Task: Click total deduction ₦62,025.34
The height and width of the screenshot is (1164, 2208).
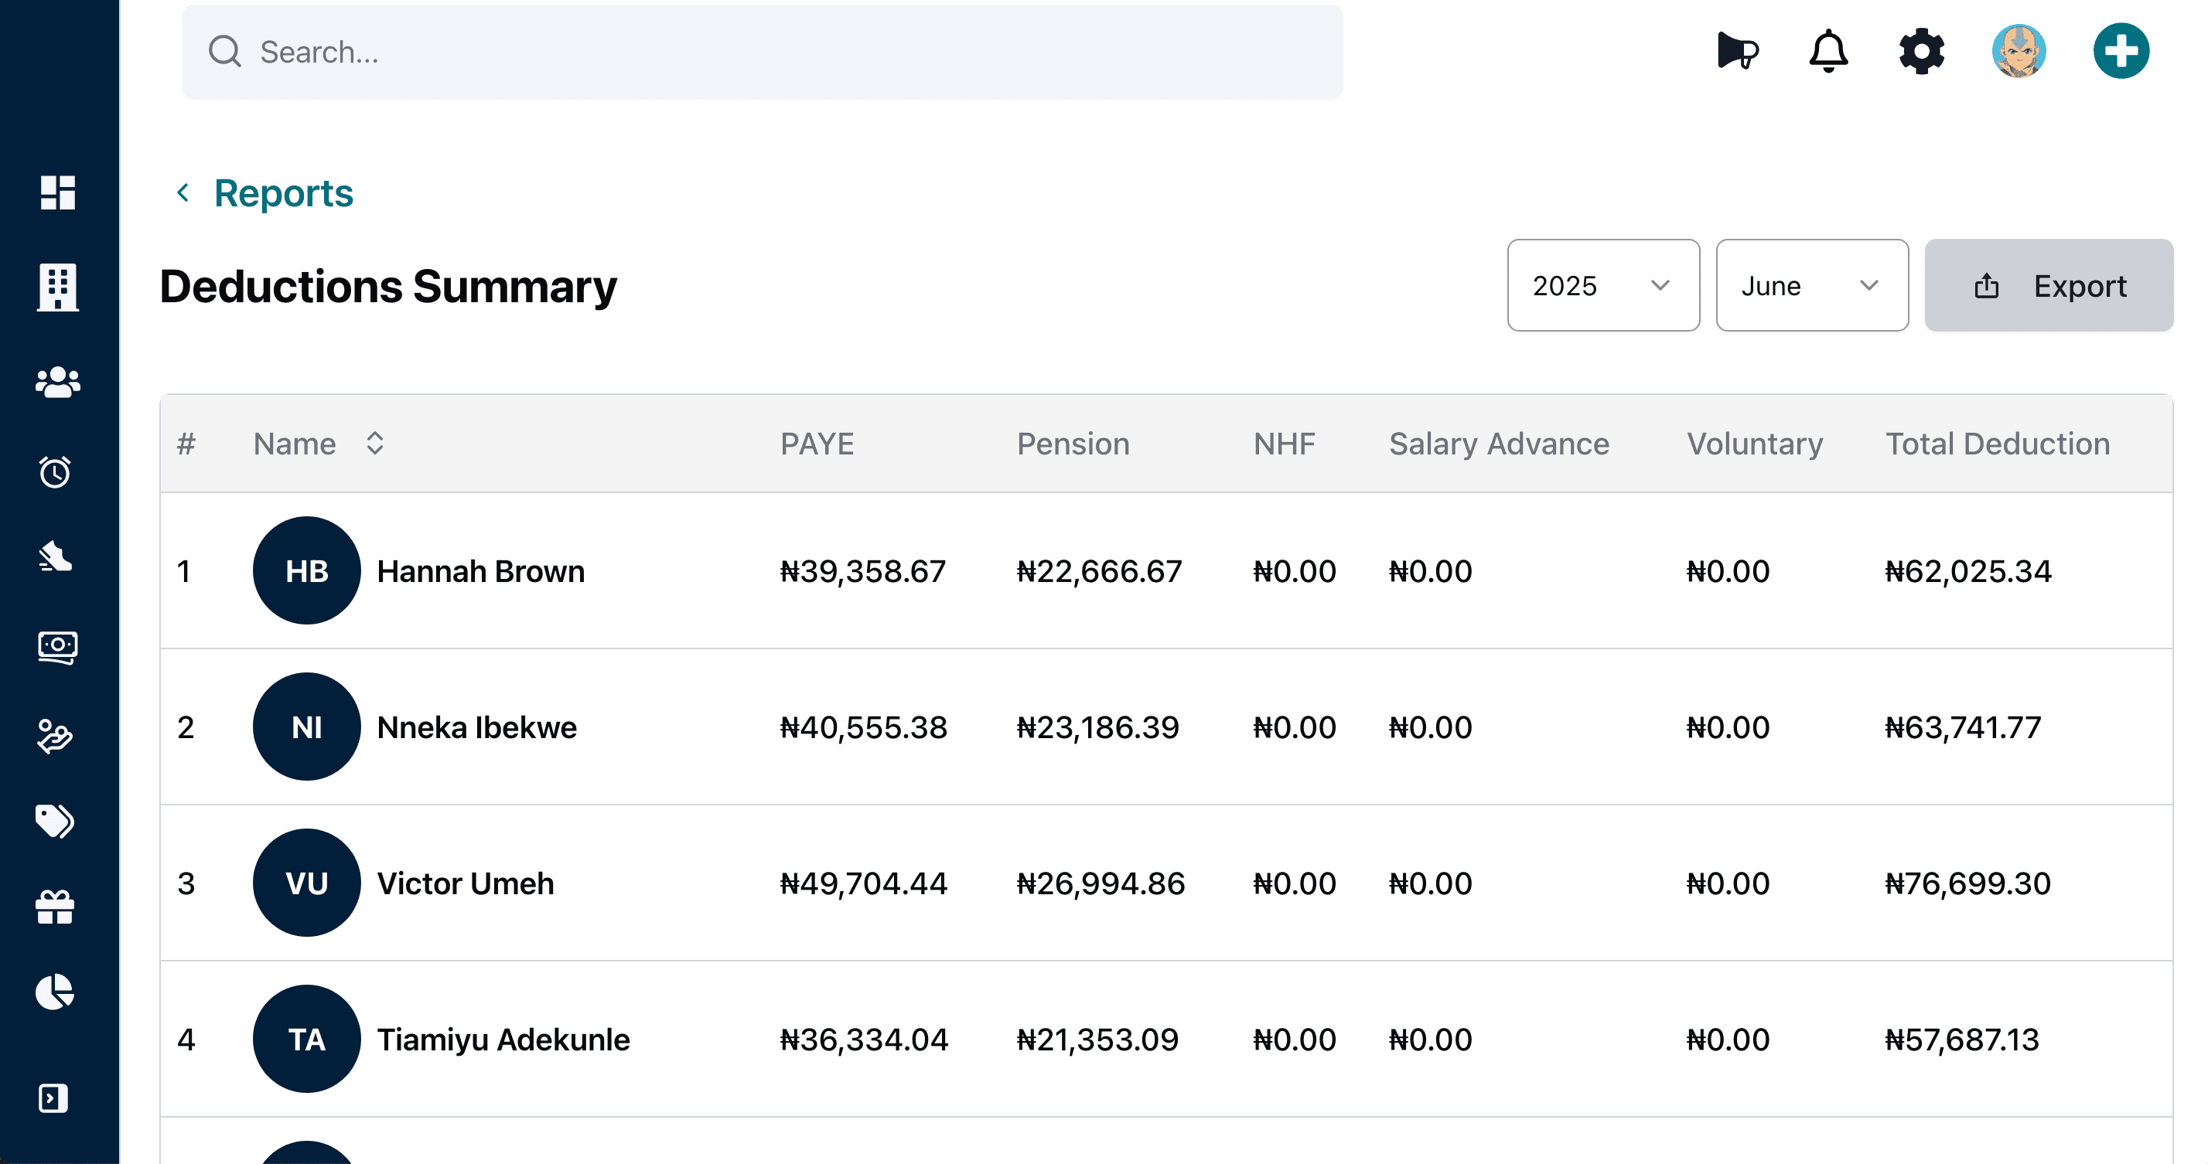Action: 1969,570
